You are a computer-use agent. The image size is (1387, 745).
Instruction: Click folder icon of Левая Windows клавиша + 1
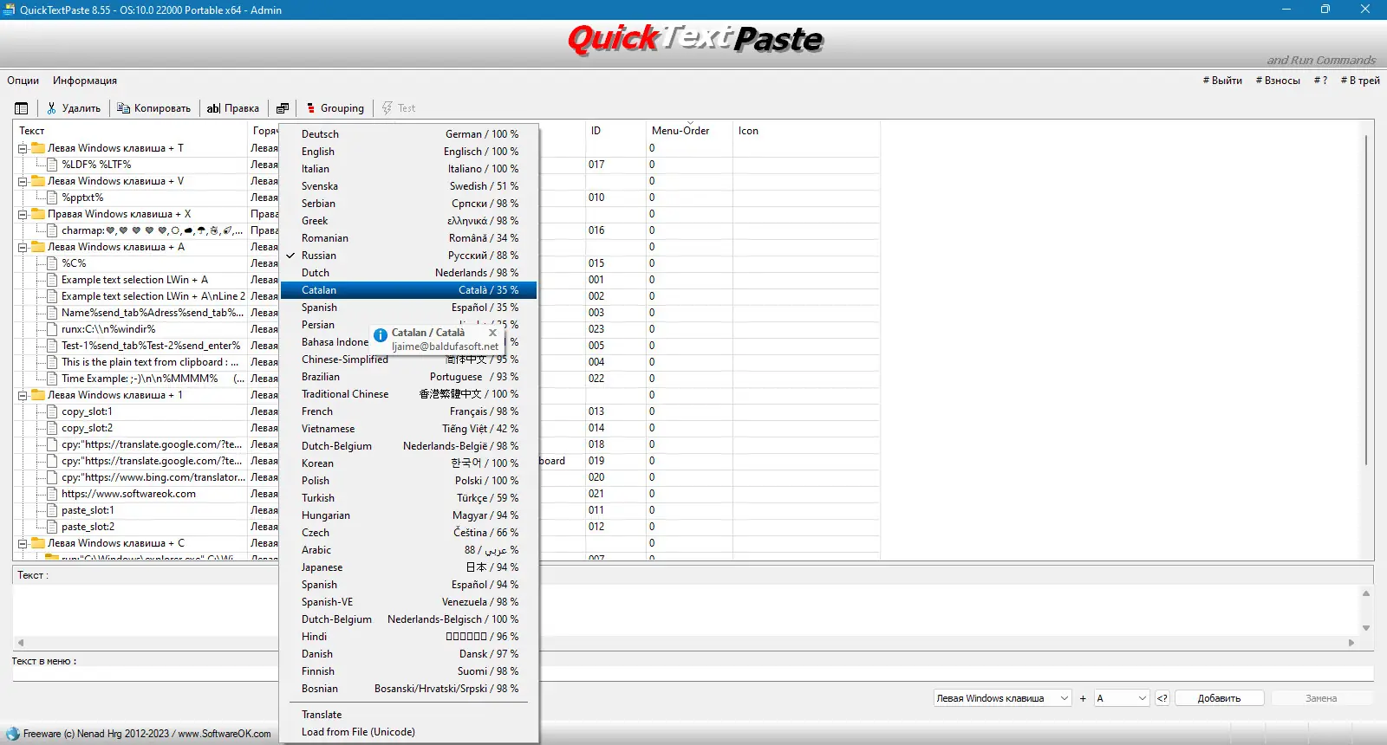pyautogui.click(x=38, y=395)
